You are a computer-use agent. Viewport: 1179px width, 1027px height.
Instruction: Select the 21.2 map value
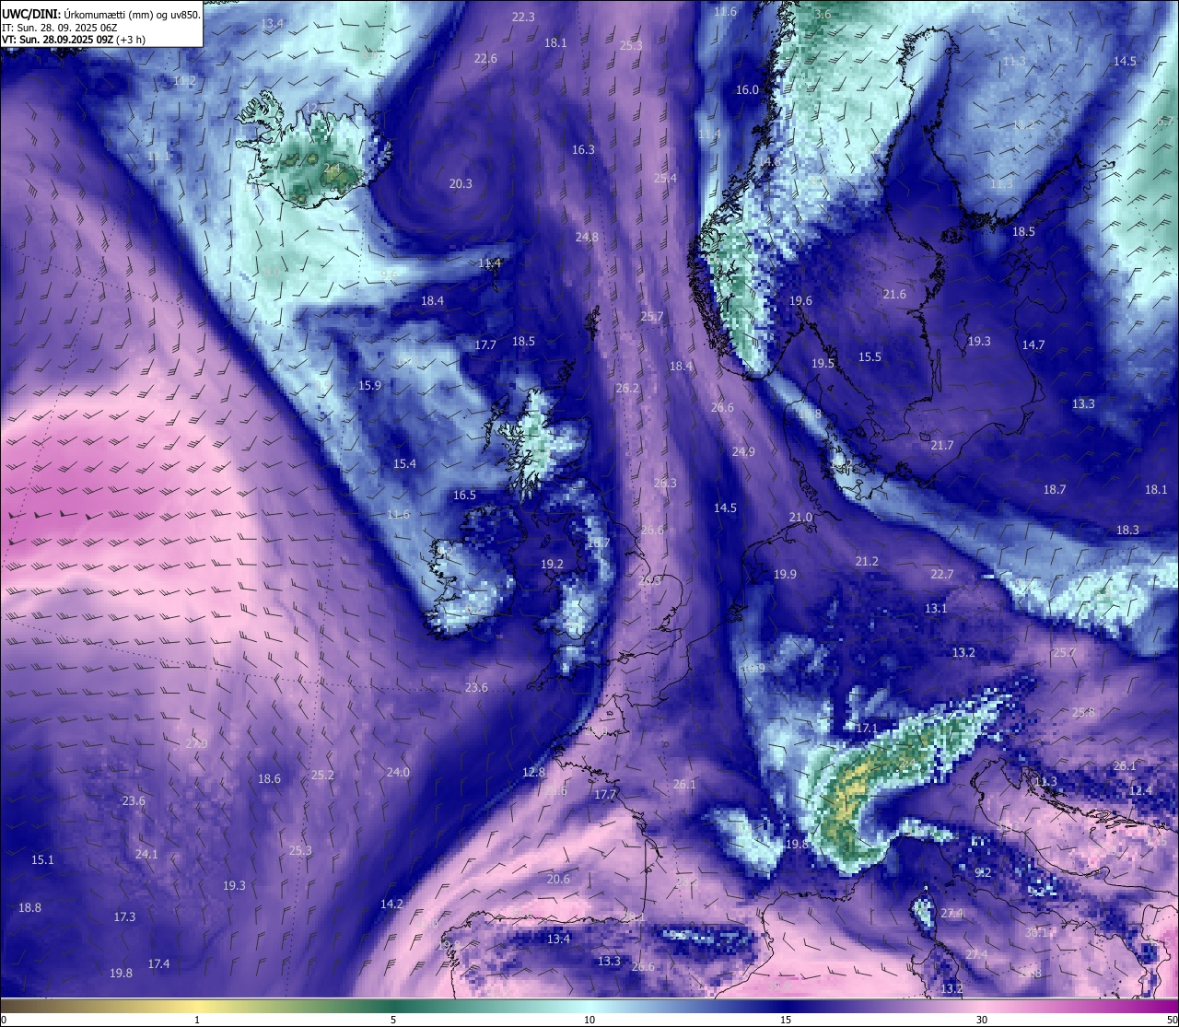click(867, 561)
